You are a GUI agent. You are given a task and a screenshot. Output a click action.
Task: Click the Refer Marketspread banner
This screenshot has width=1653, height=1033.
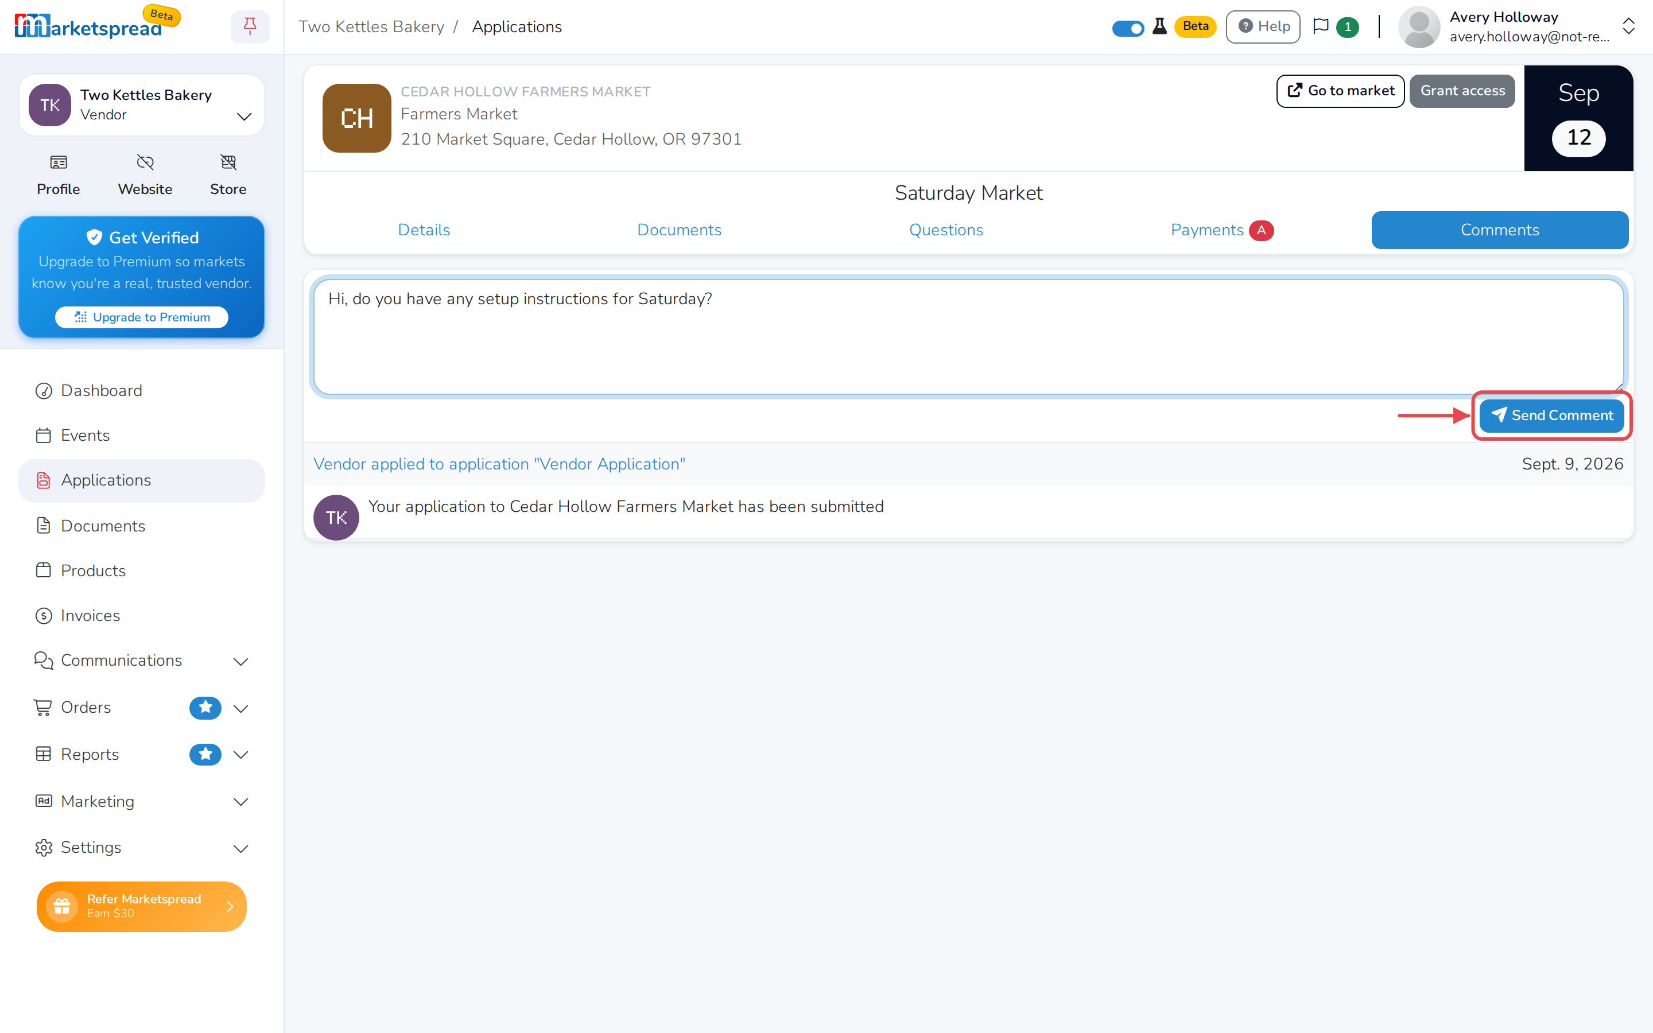click(x=141, y=906)
